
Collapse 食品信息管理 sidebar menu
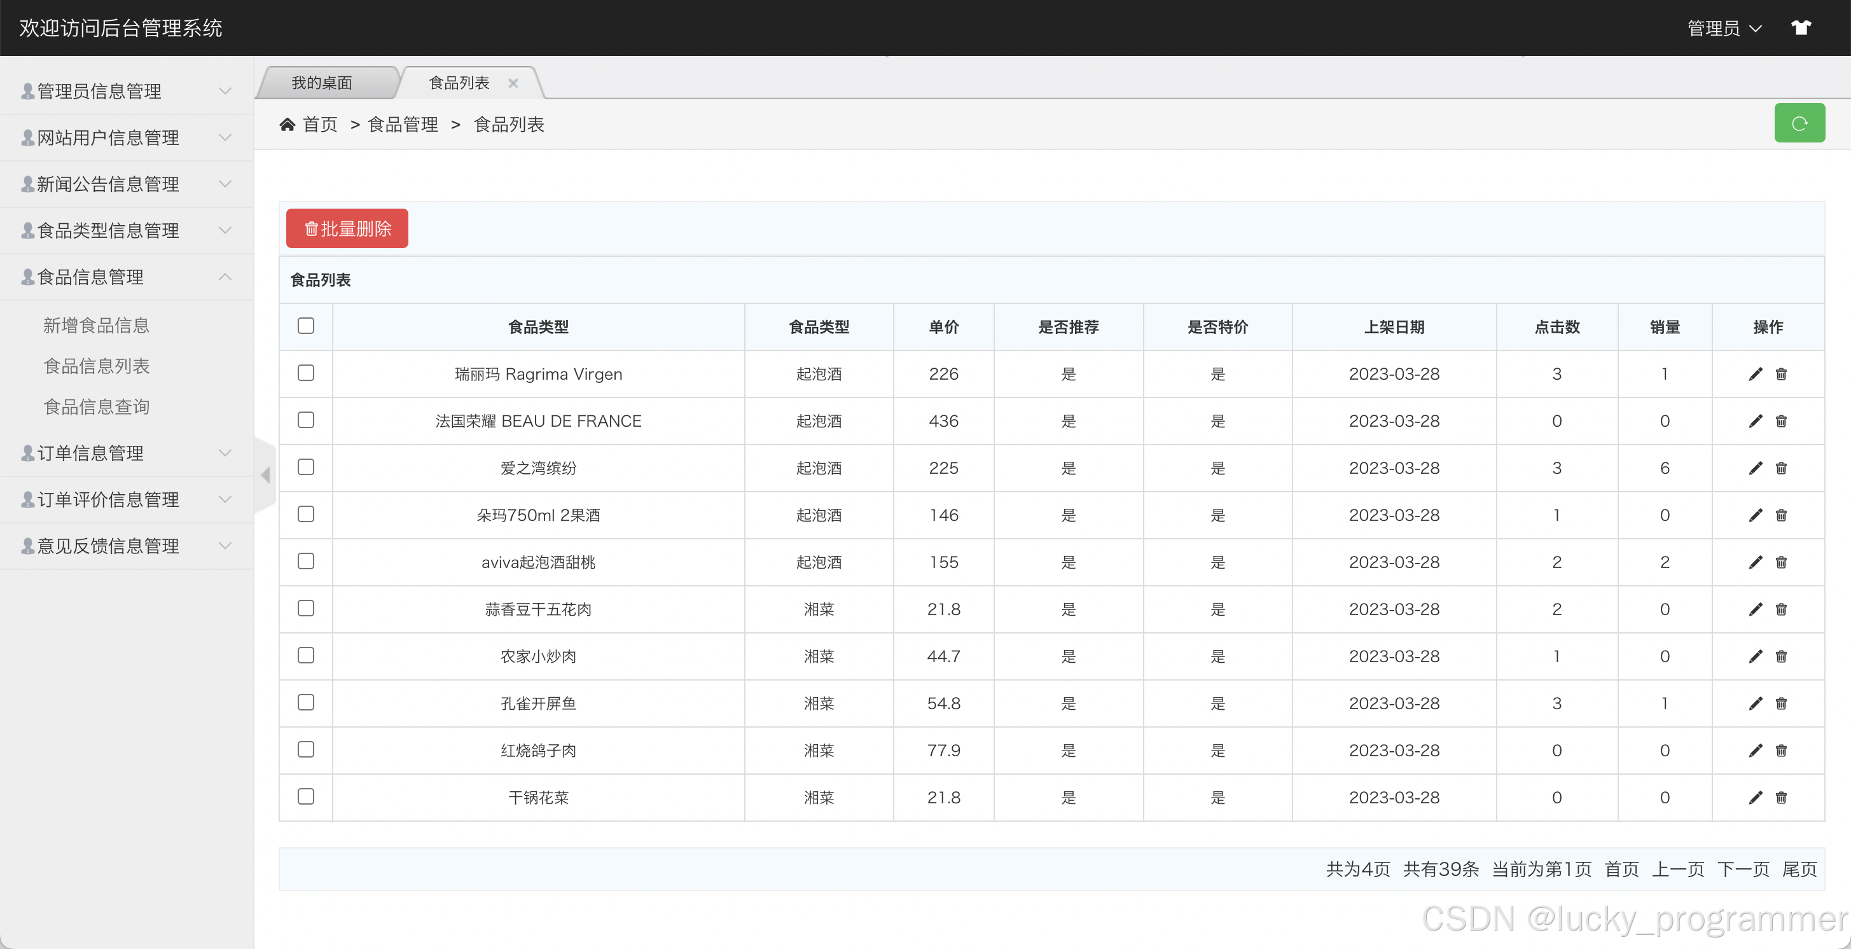coord(127,277)
